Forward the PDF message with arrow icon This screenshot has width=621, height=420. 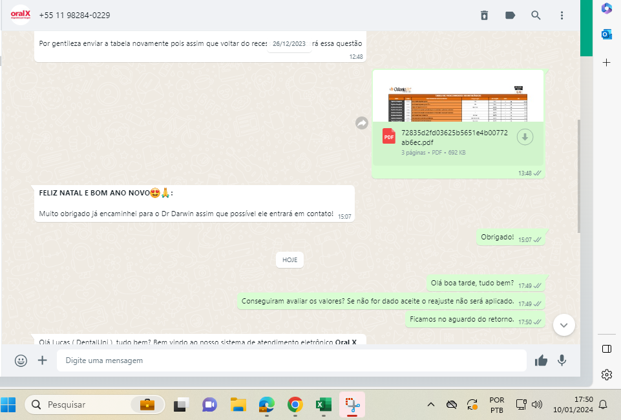tap(362, 123)
